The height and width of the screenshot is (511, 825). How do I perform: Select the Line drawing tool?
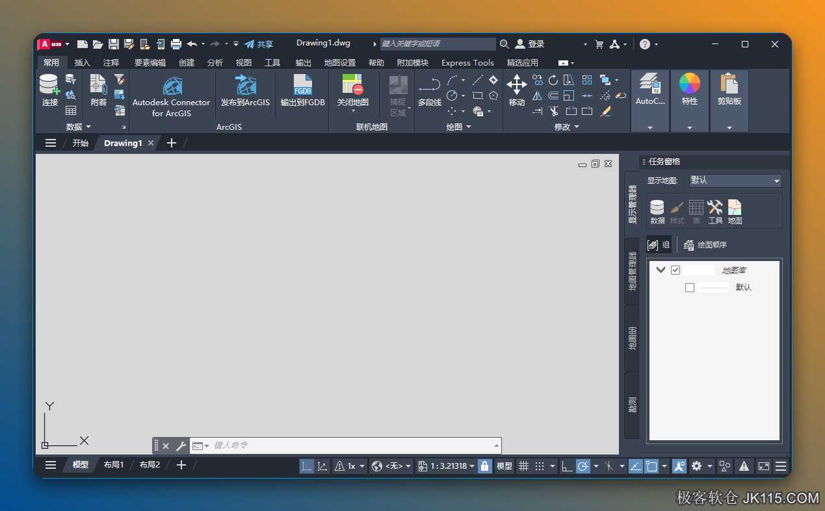[x=477, y=80]
